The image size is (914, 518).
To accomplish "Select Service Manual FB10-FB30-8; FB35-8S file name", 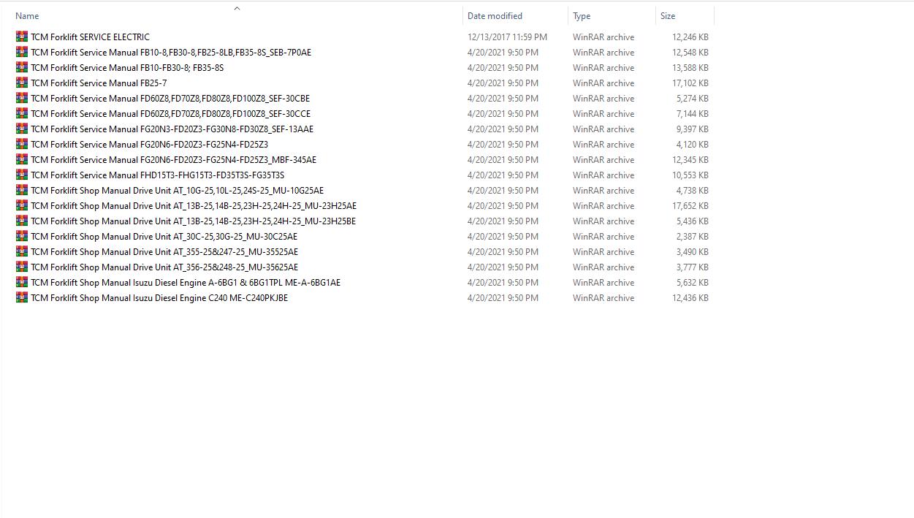I will pyautogui.click(x=127, y=67).
